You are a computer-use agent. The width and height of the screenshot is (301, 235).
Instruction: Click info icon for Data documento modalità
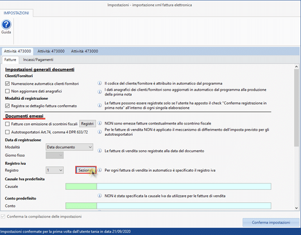coord(99,151)
